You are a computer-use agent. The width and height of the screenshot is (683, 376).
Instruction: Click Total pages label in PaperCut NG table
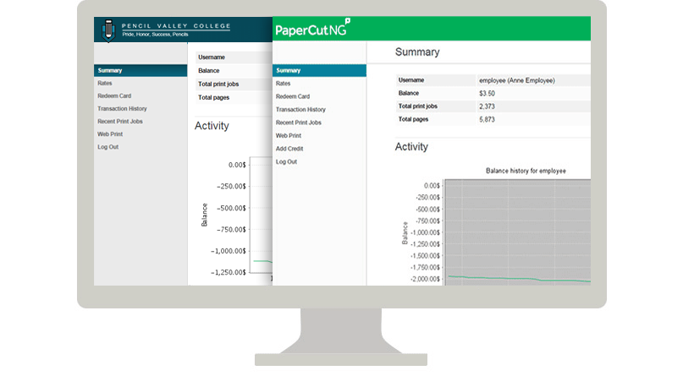[413, 119]
